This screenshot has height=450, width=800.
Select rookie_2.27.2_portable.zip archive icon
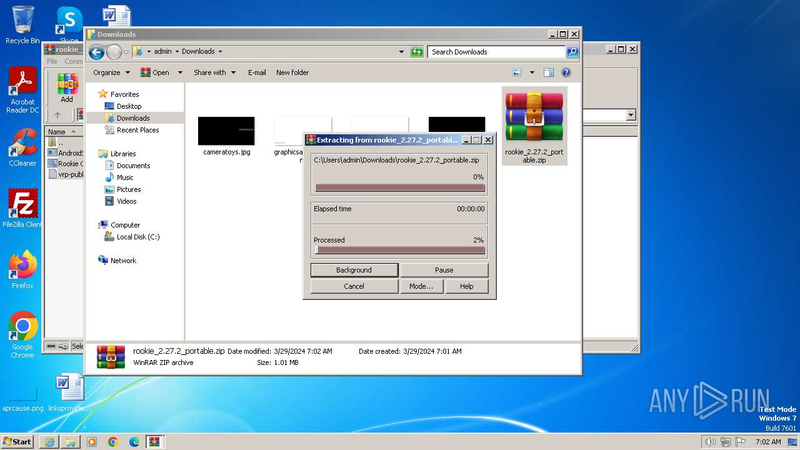pos(534,127)
